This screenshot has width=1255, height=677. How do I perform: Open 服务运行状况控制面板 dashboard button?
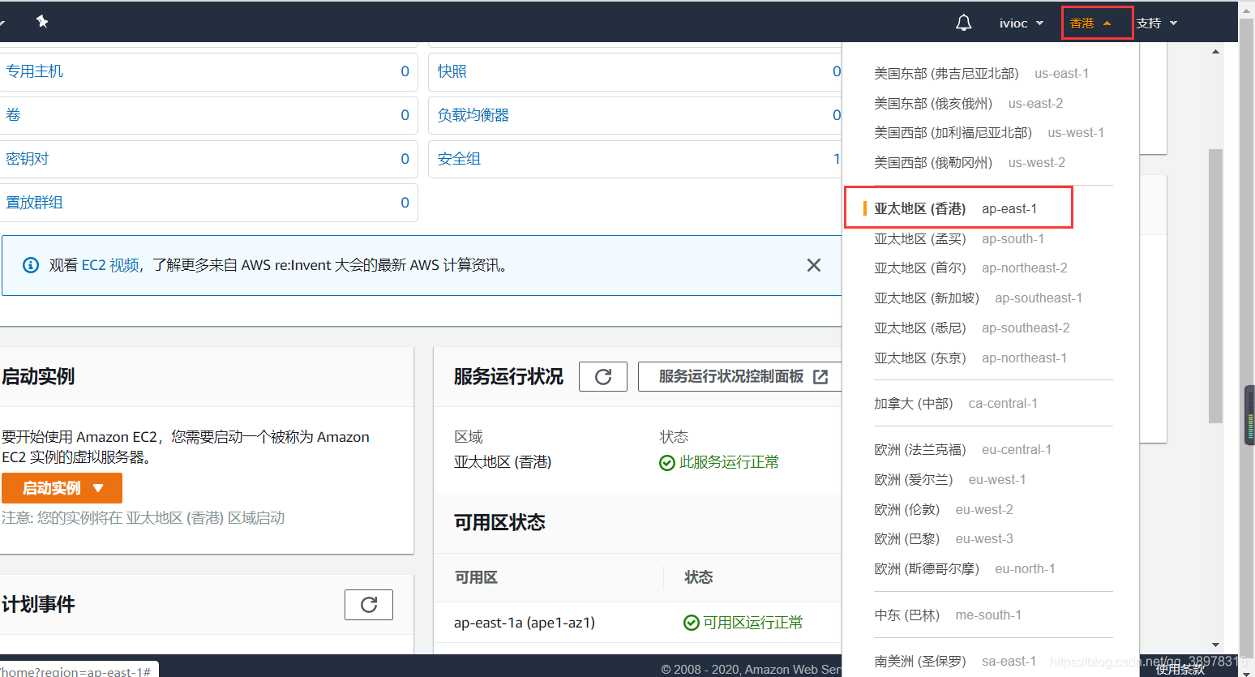[x=742, y=377]
